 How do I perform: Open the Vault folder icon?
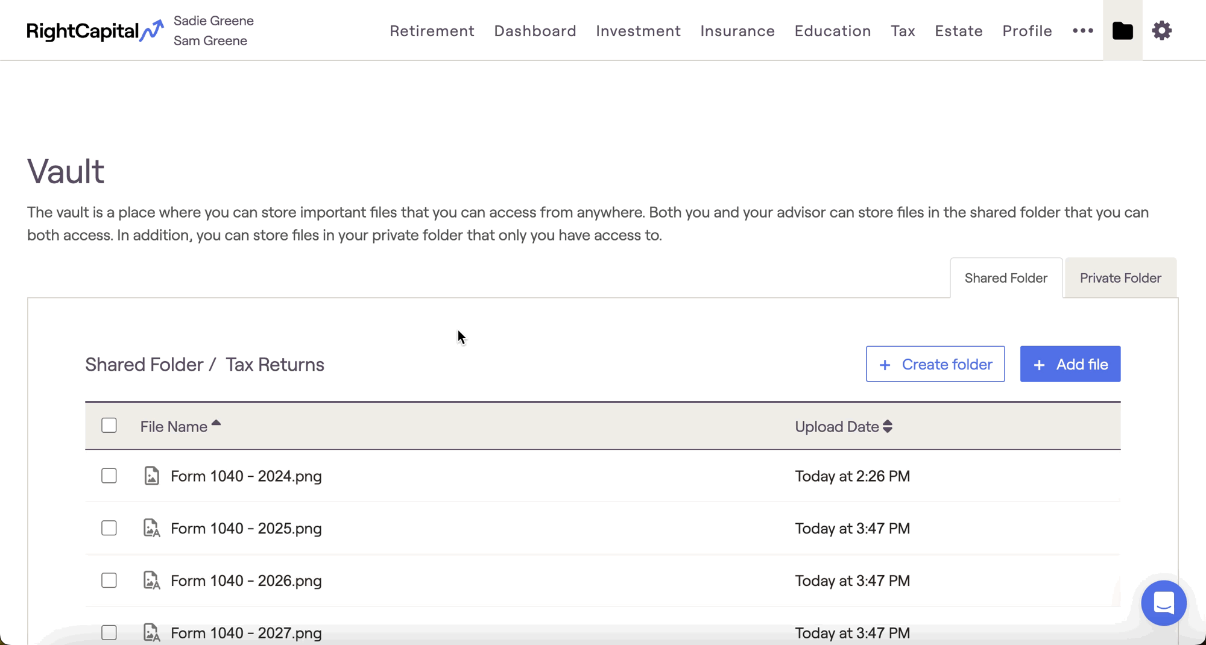tap(1122, 31)
